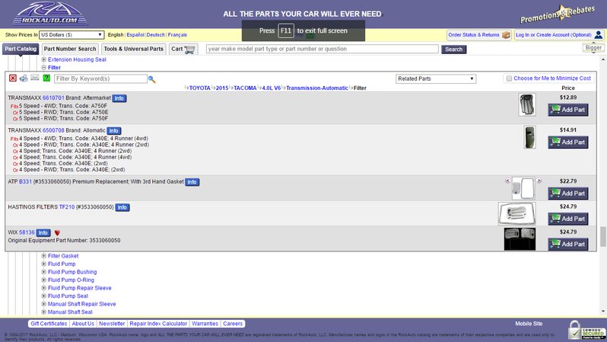Click Transmission-Automatic breadcrumb link
Image resolution: width=607 pixels, height=342 pixels.
[317, 88]
